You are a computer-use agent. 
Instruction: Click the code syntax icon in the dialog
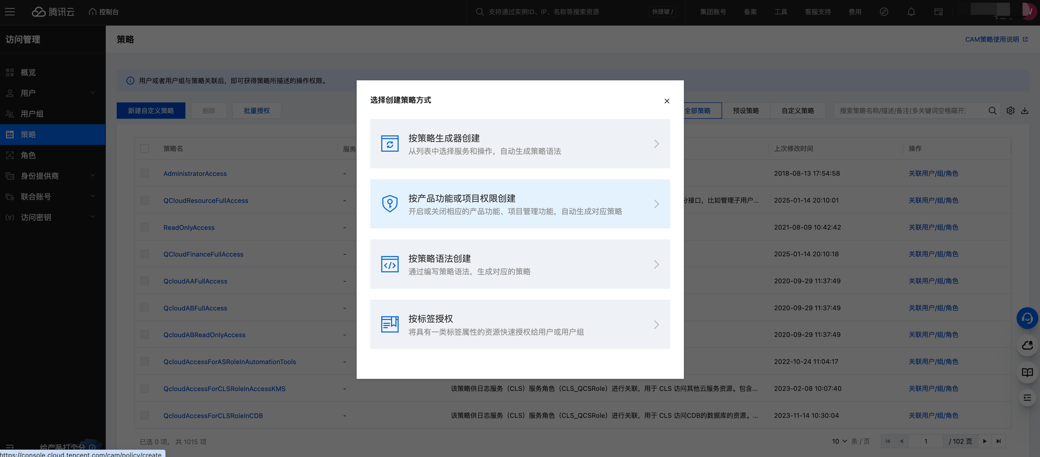[x=390, y=264]
